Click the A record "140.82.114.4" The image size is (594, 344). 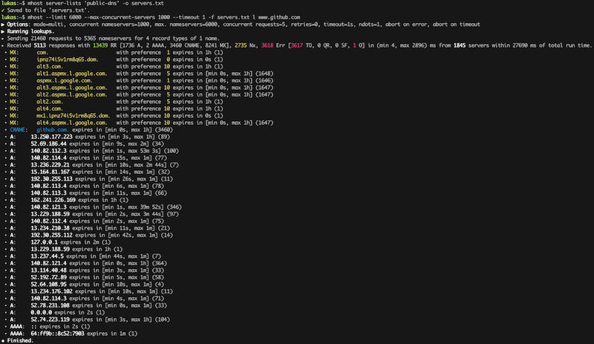[x=48, y=158]
